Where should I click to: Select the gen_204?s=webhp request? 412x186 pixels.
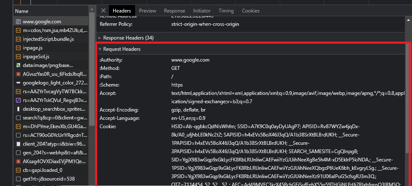(x=51, y=152)
